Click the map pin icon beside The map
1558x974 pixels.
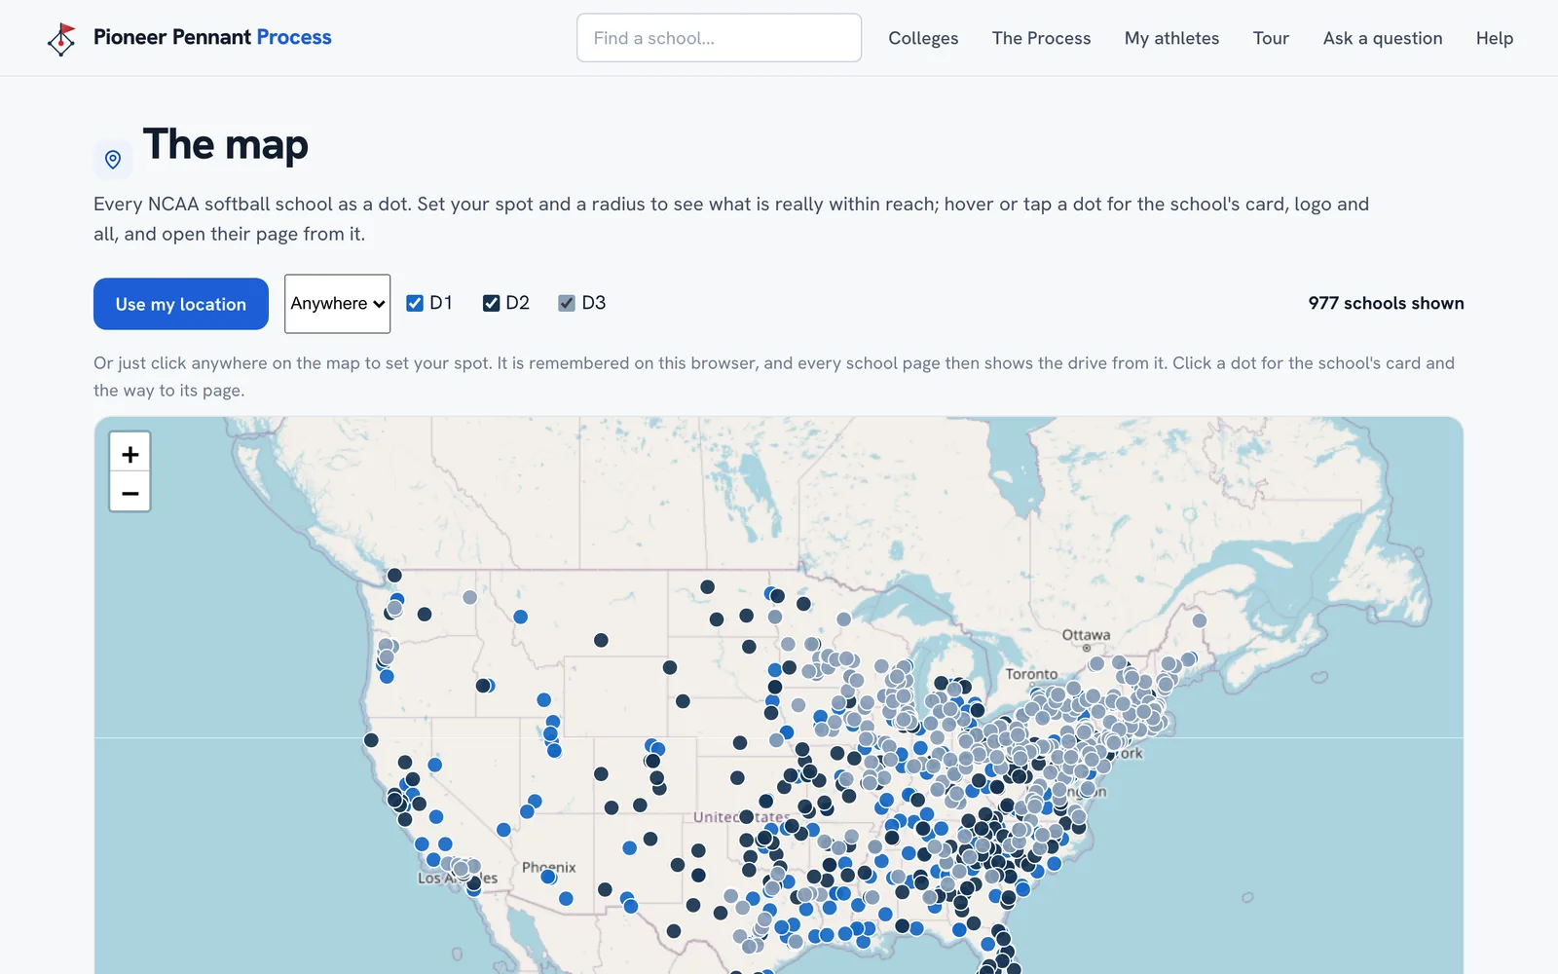(113, 159)
